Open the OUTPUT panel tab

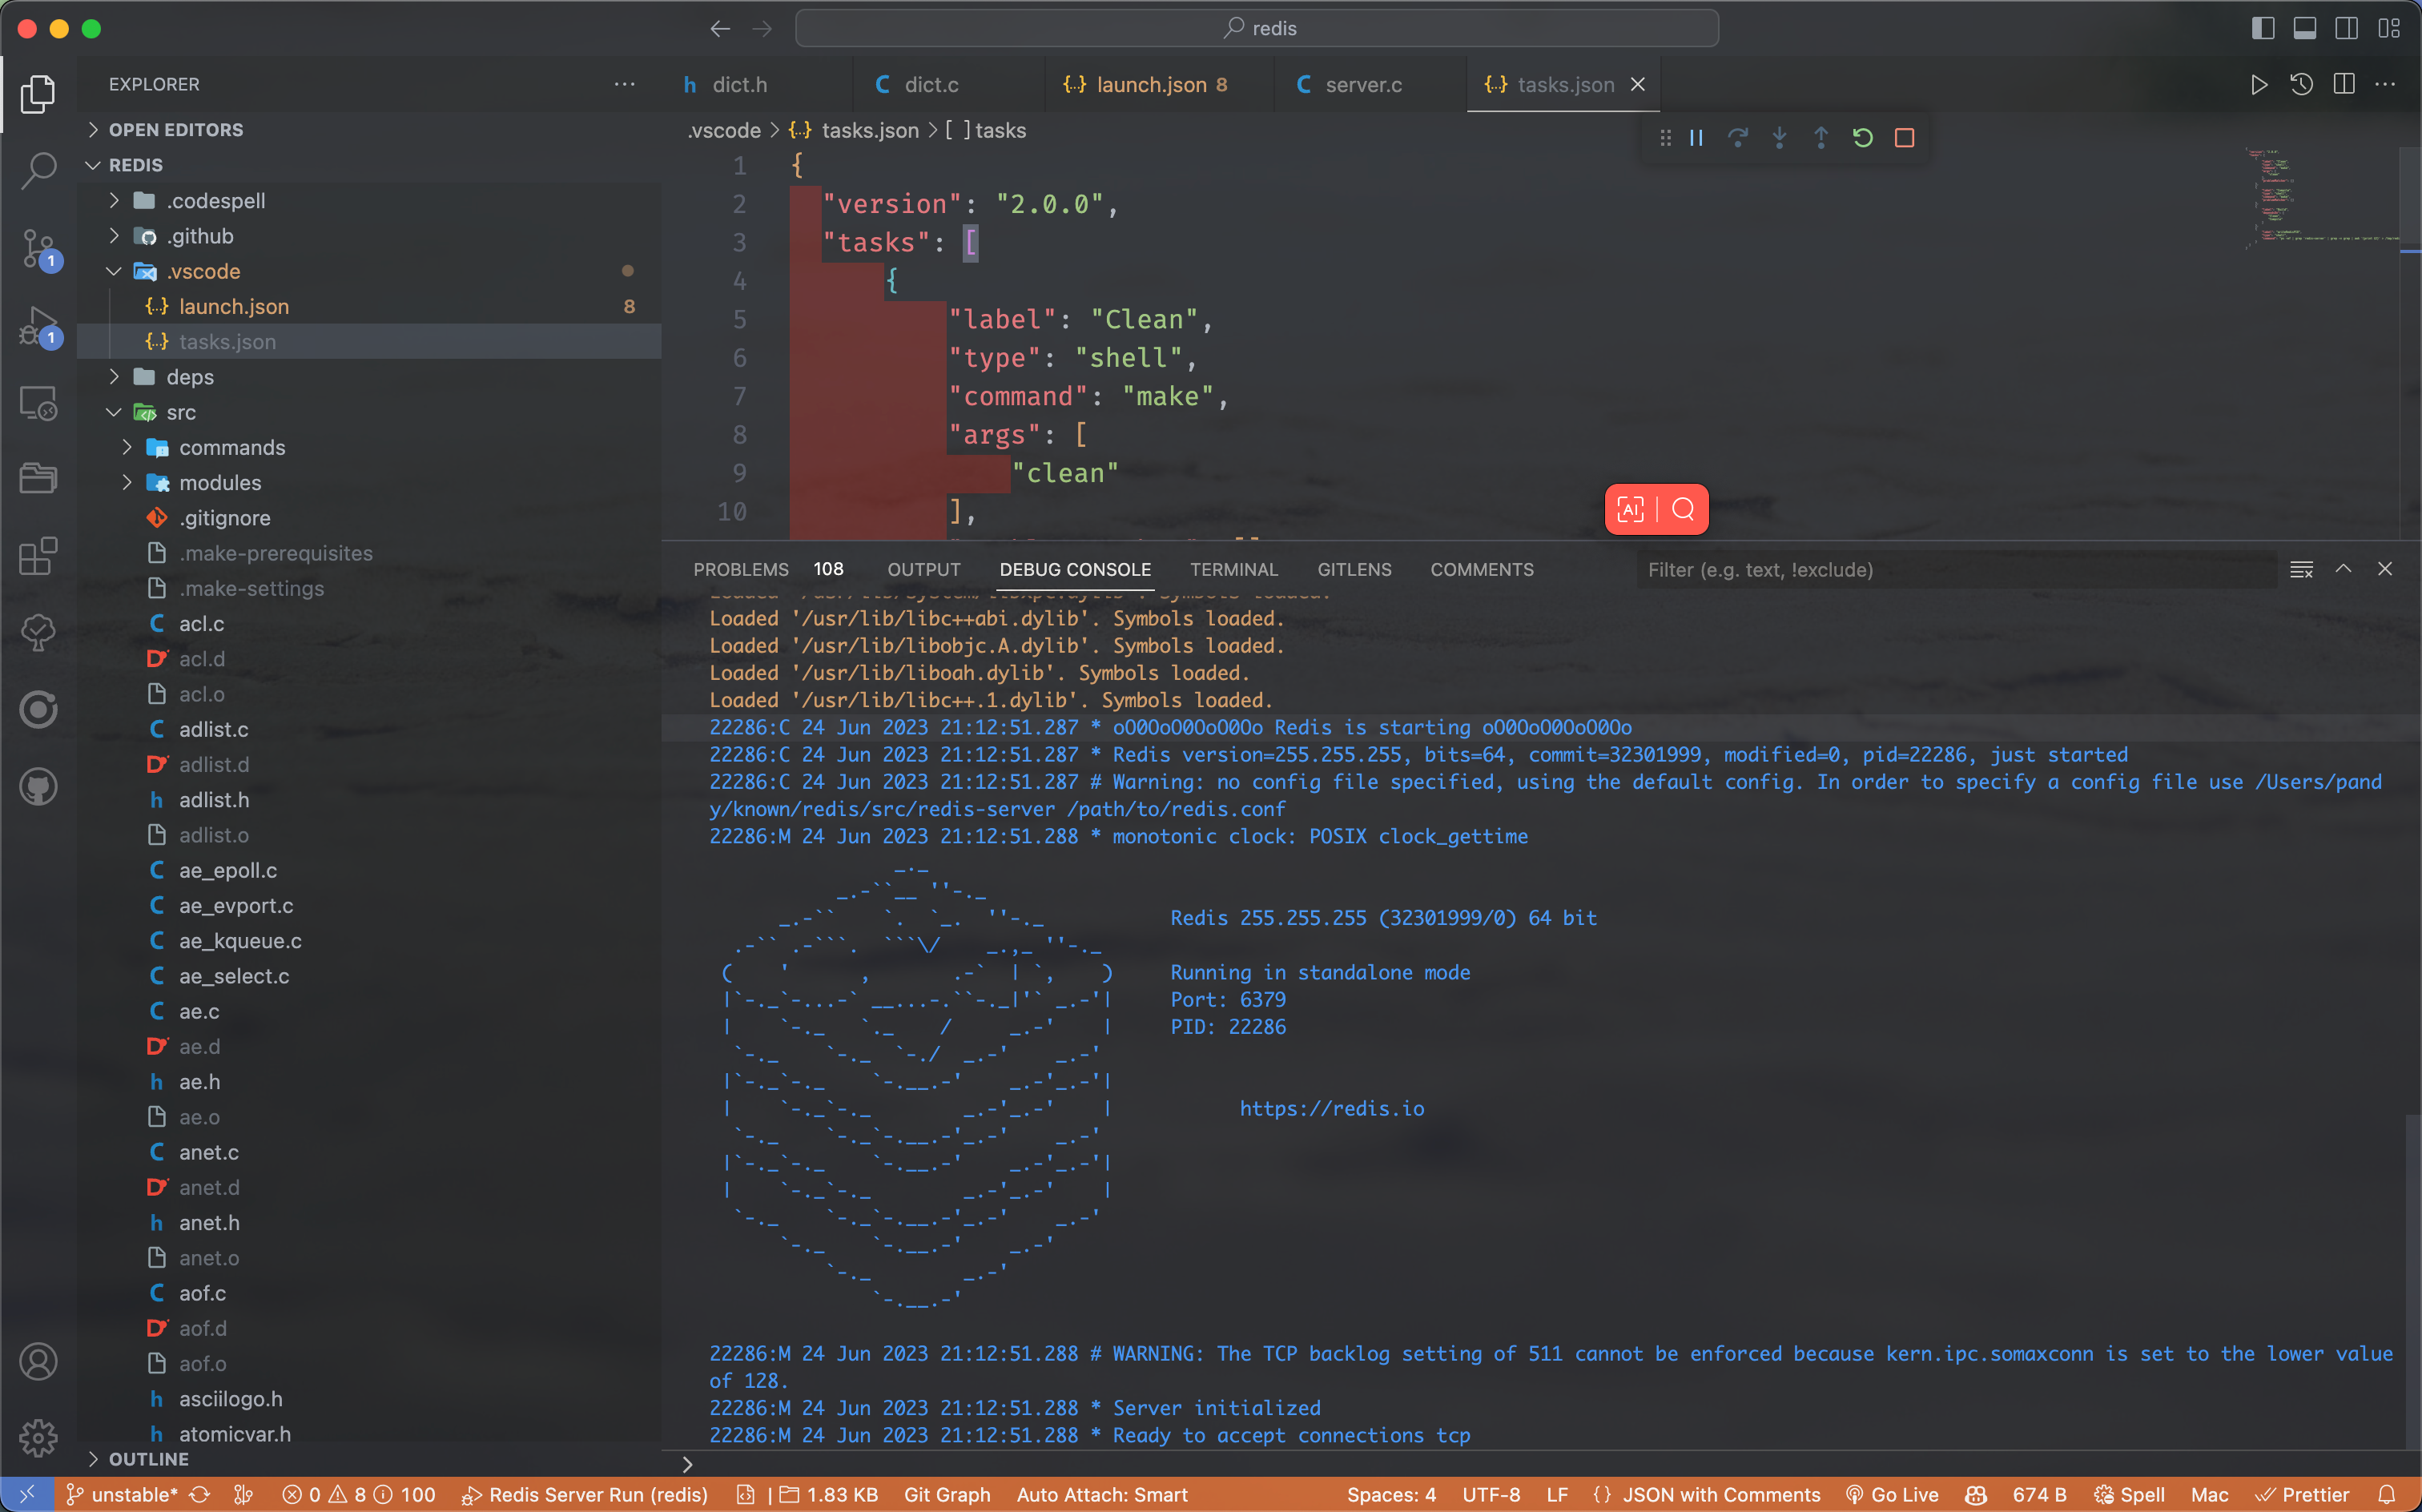click(x=924, y=569)
